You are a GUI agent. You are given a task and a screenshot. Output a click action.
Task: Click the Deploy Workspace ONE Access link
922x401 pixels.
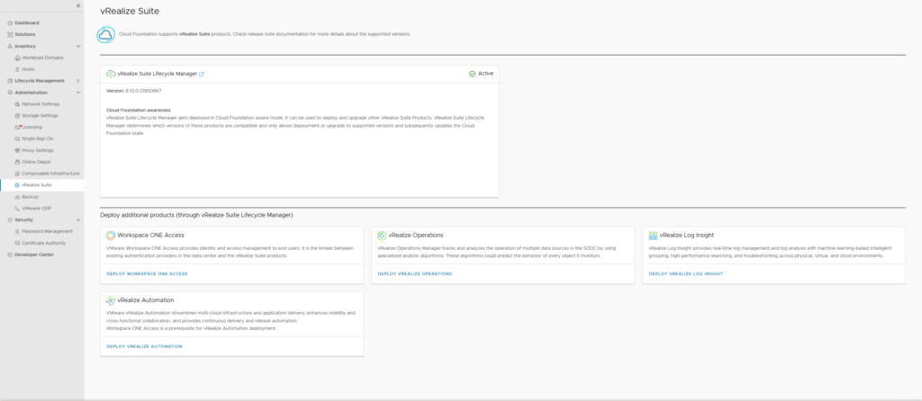pyautogui.click(x=147, y=273)
